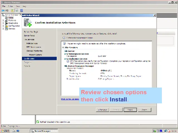Click the first quick launch icon beside Start

click(x=14, y=131)
